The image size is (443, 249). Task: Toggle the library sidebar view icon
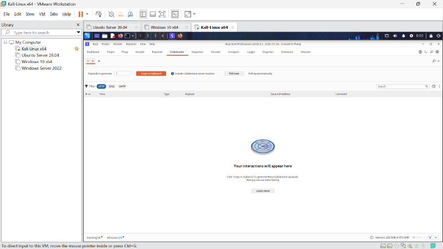pos(143,14)
